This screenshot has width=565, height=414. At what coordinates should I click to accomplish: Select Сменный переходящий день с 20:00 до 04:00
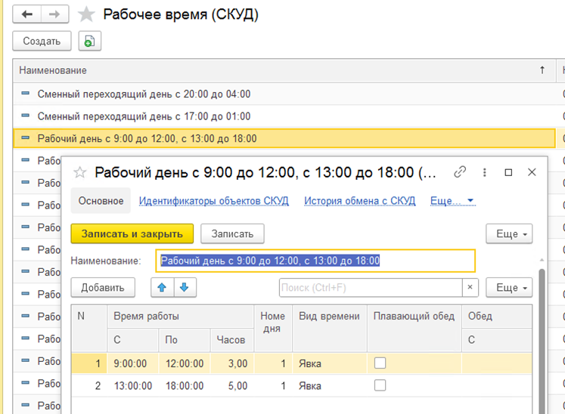point(144,94)
